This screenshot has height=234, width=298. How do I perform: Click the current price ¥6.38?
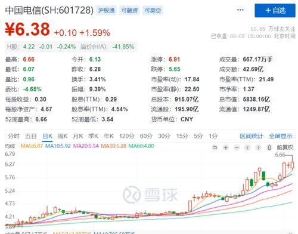coord(27,29)
